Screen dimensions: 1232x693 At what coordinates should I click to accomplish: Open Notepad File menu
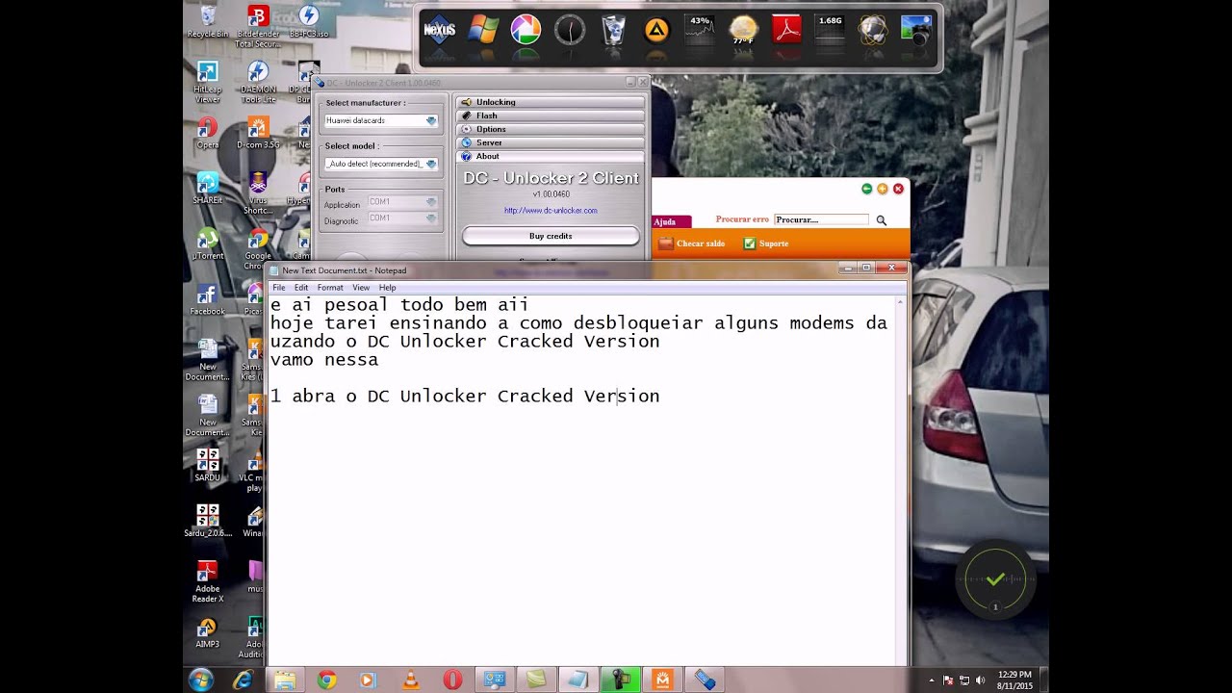[x=278, y=288]
